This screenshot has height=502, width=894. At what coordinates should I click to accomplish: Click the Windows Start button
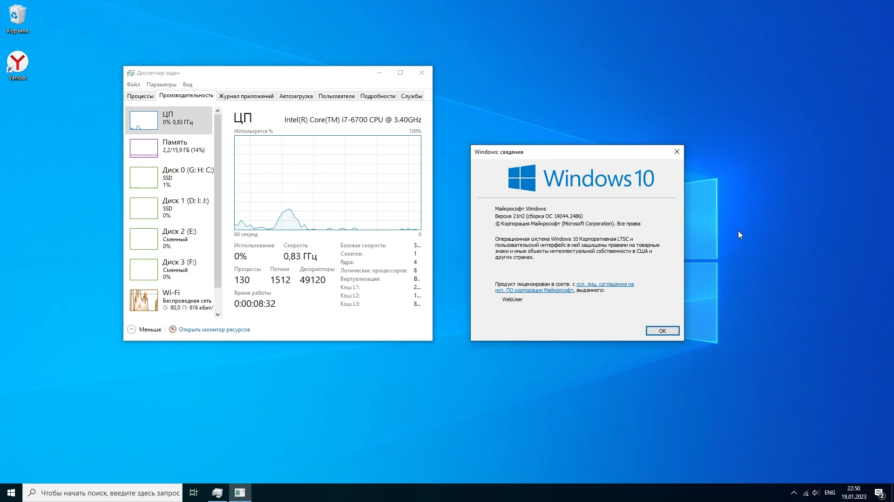tap(11, 493)
